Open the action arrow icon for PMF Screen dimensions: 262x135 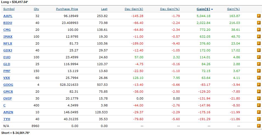tap(259, 71)
